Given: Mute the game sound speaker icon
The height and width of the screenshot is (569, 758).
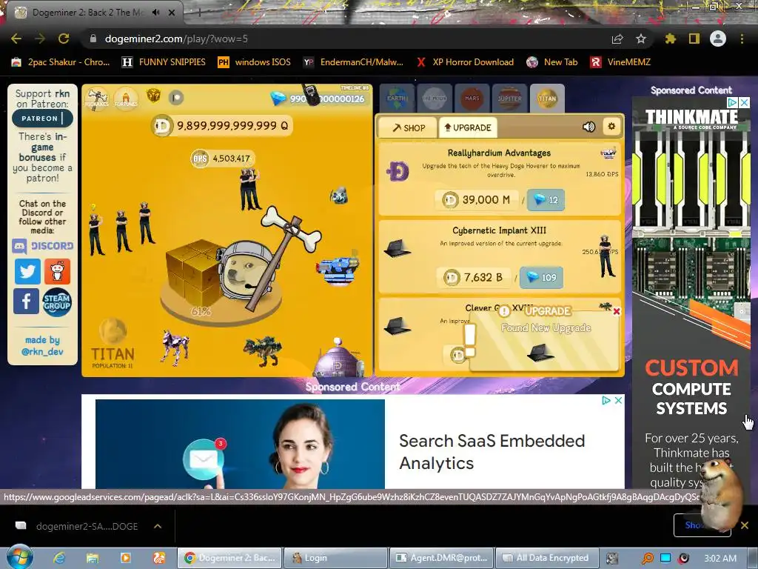Looking at the screenshot, I should coord(588,127).
